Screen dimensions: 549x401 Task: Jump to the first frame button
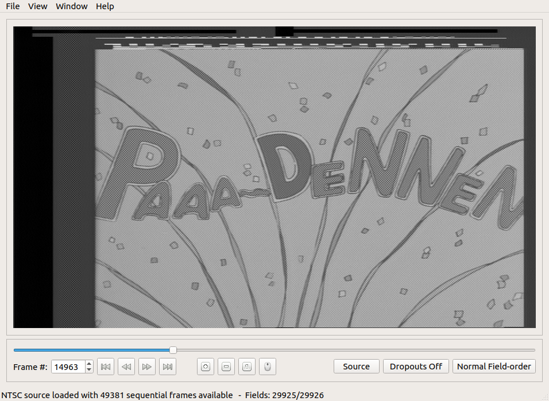click(x=105, y=367)
